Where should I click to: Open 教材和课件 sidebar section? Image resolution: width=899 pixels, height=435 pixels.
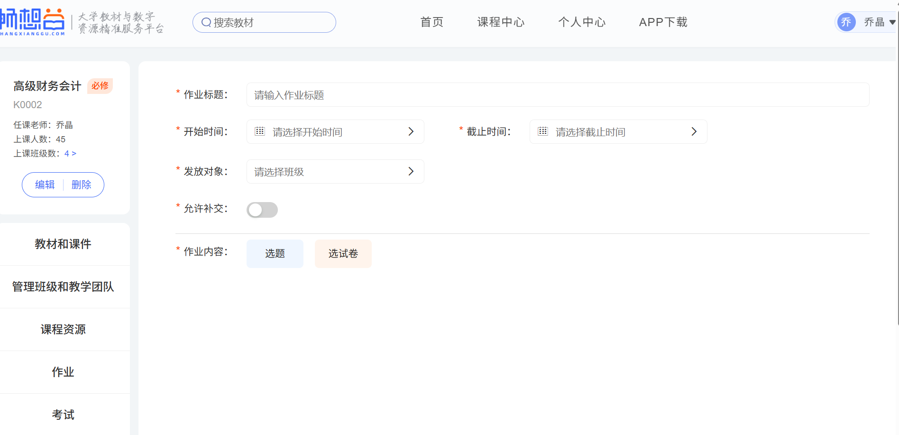click(63, 244)
